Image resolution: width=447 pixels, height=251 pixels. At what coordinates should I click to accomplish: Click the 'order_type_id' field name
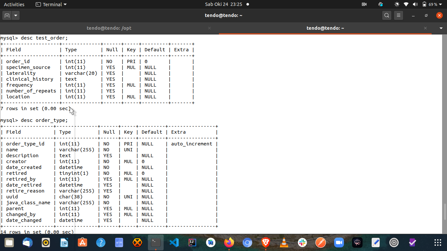pyautogui.click(x=25, y=144)
